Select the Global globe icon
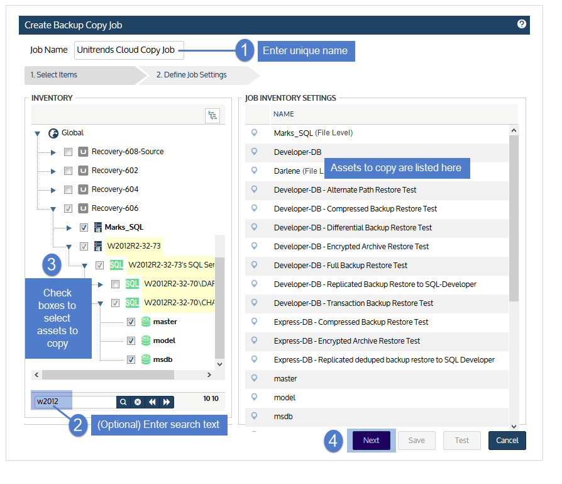Viewport: 562px width, 484px height. tap(53, 133)
